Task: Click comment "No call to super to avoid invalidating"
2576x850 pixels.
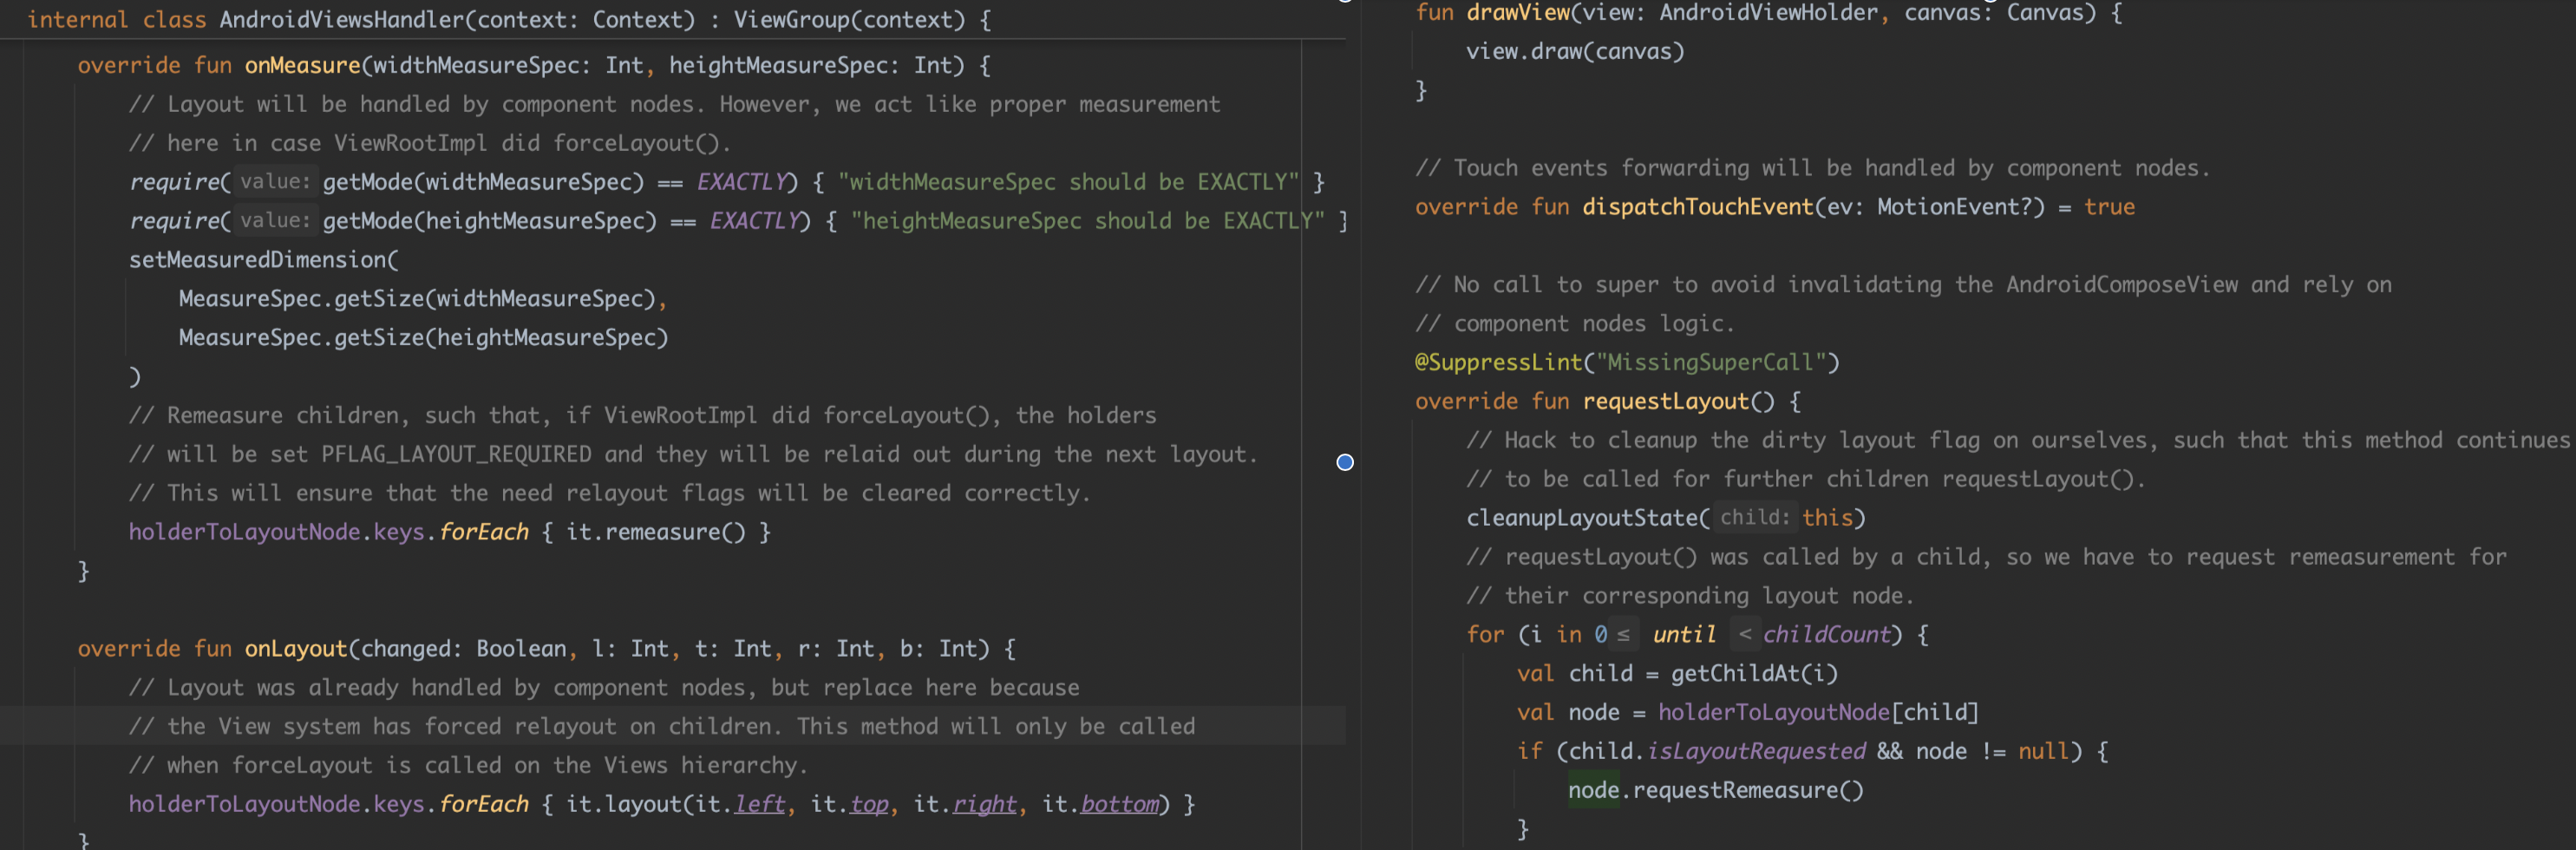Action: pos(1903,285)
